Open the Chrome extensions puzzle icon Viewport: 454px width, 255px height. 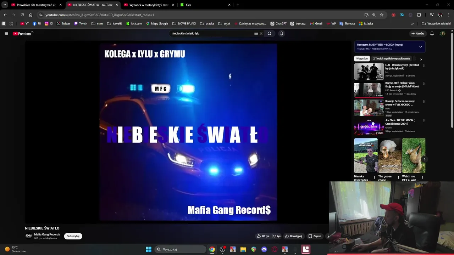point(419,15)
